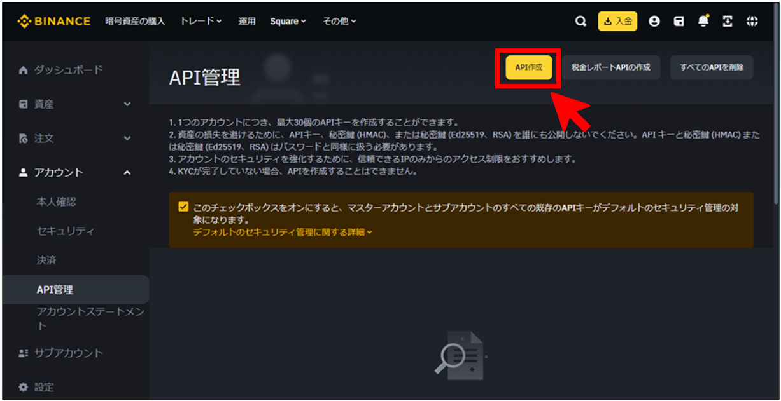Click the Binance logo in header

point(54,21)
